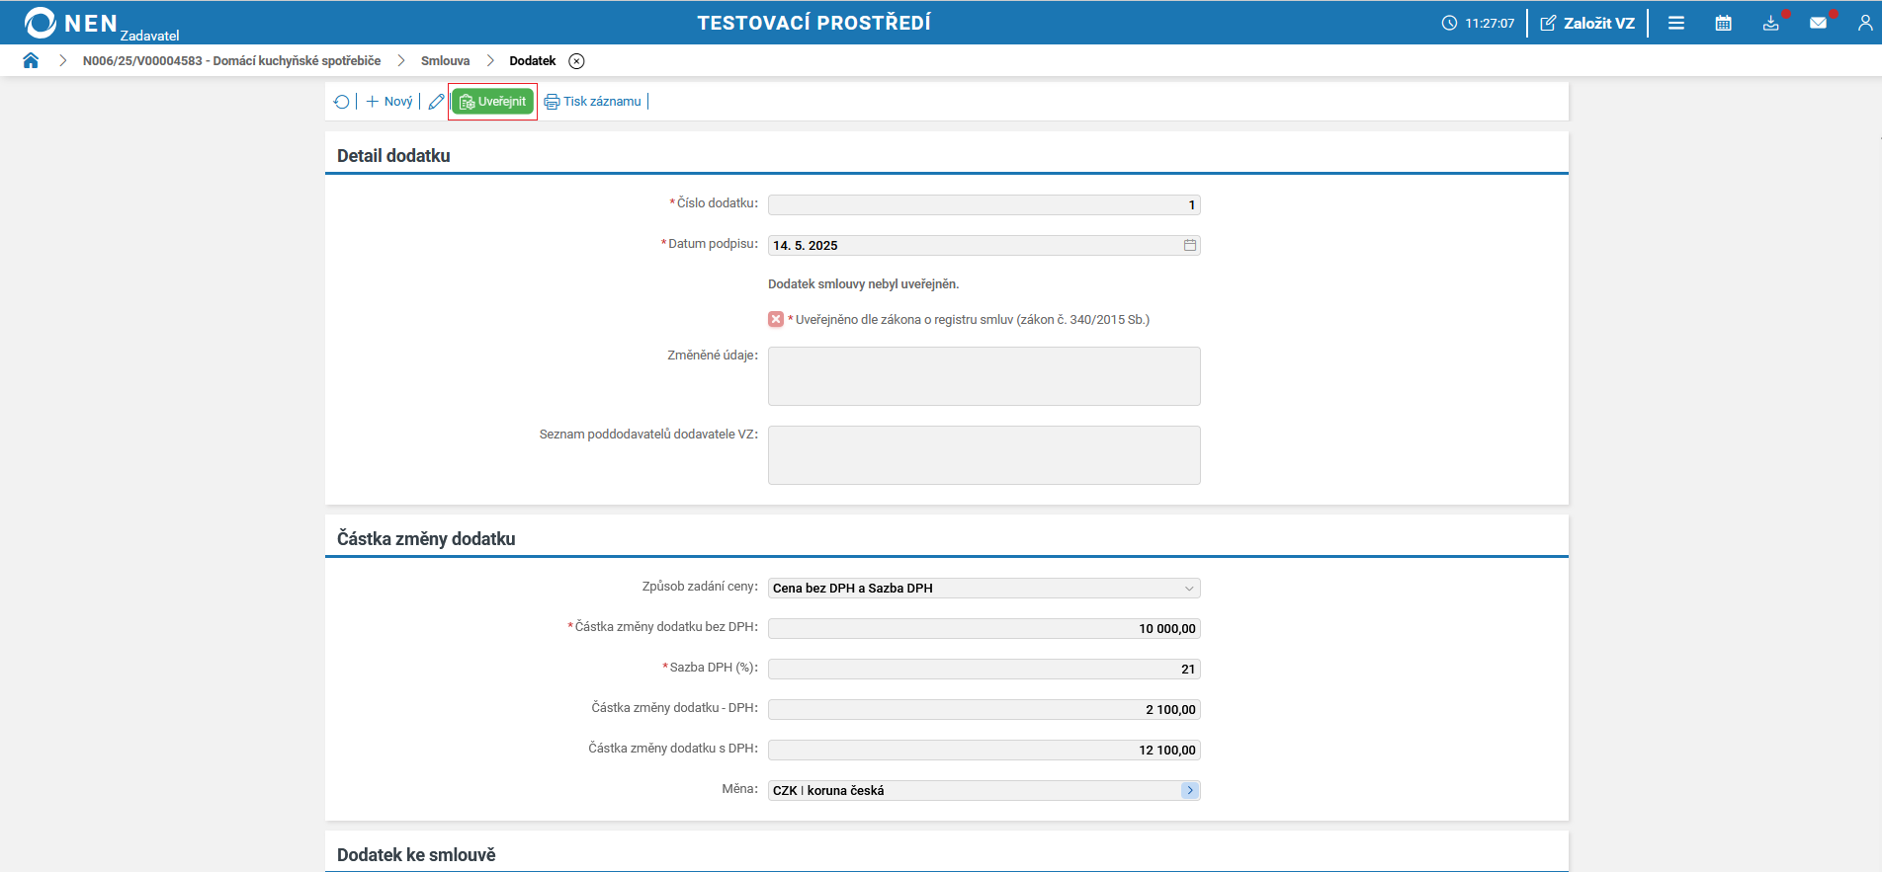The width and height of the screenshot is (1882, 872).
Task: Toggle the Uveřejněno dle zákona checkbox
Action: click(x=776, y=319)
